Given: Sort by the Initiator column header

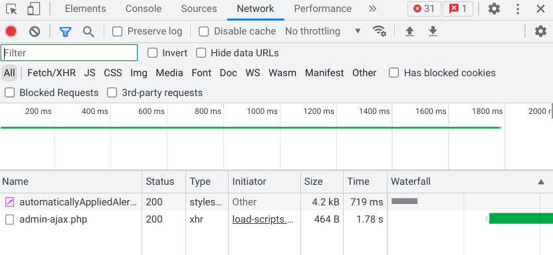Looking at the screenshot, I should (x=265, y=181).
